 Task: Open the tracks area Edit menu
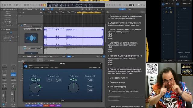pyautogui.click(x=24, y=9)
